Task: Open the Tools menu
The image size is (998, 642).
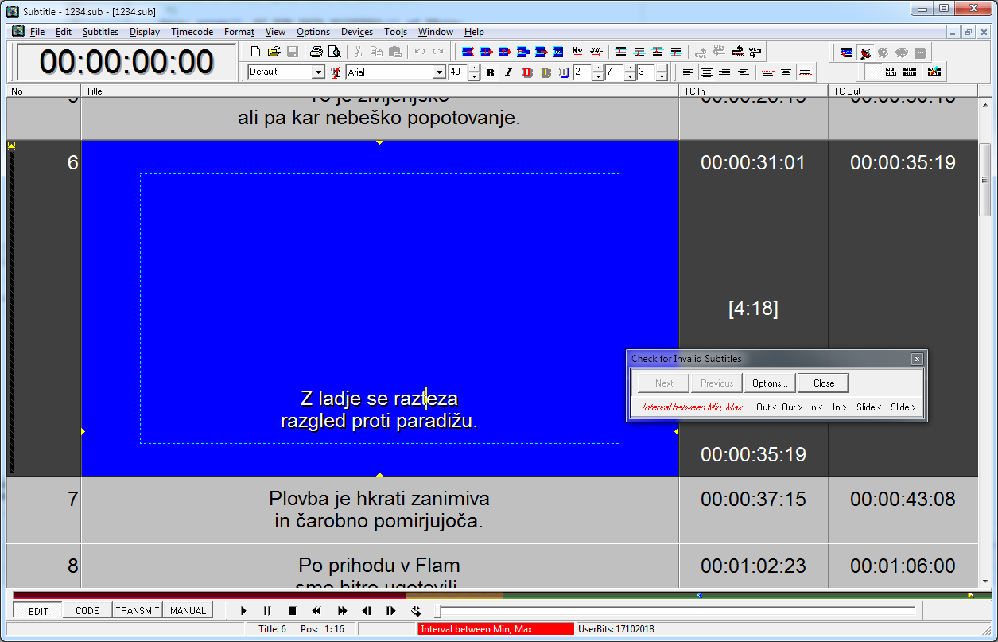Action: pyautogui.click(x=395, y=32)
